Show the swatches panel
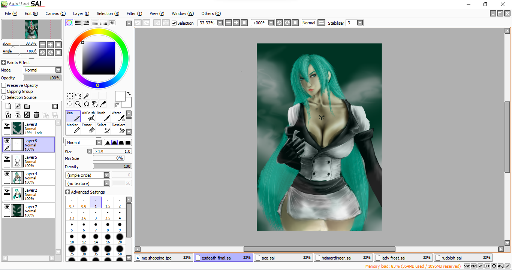Screen dimensions: 512x270 click(x=104, y=23)
